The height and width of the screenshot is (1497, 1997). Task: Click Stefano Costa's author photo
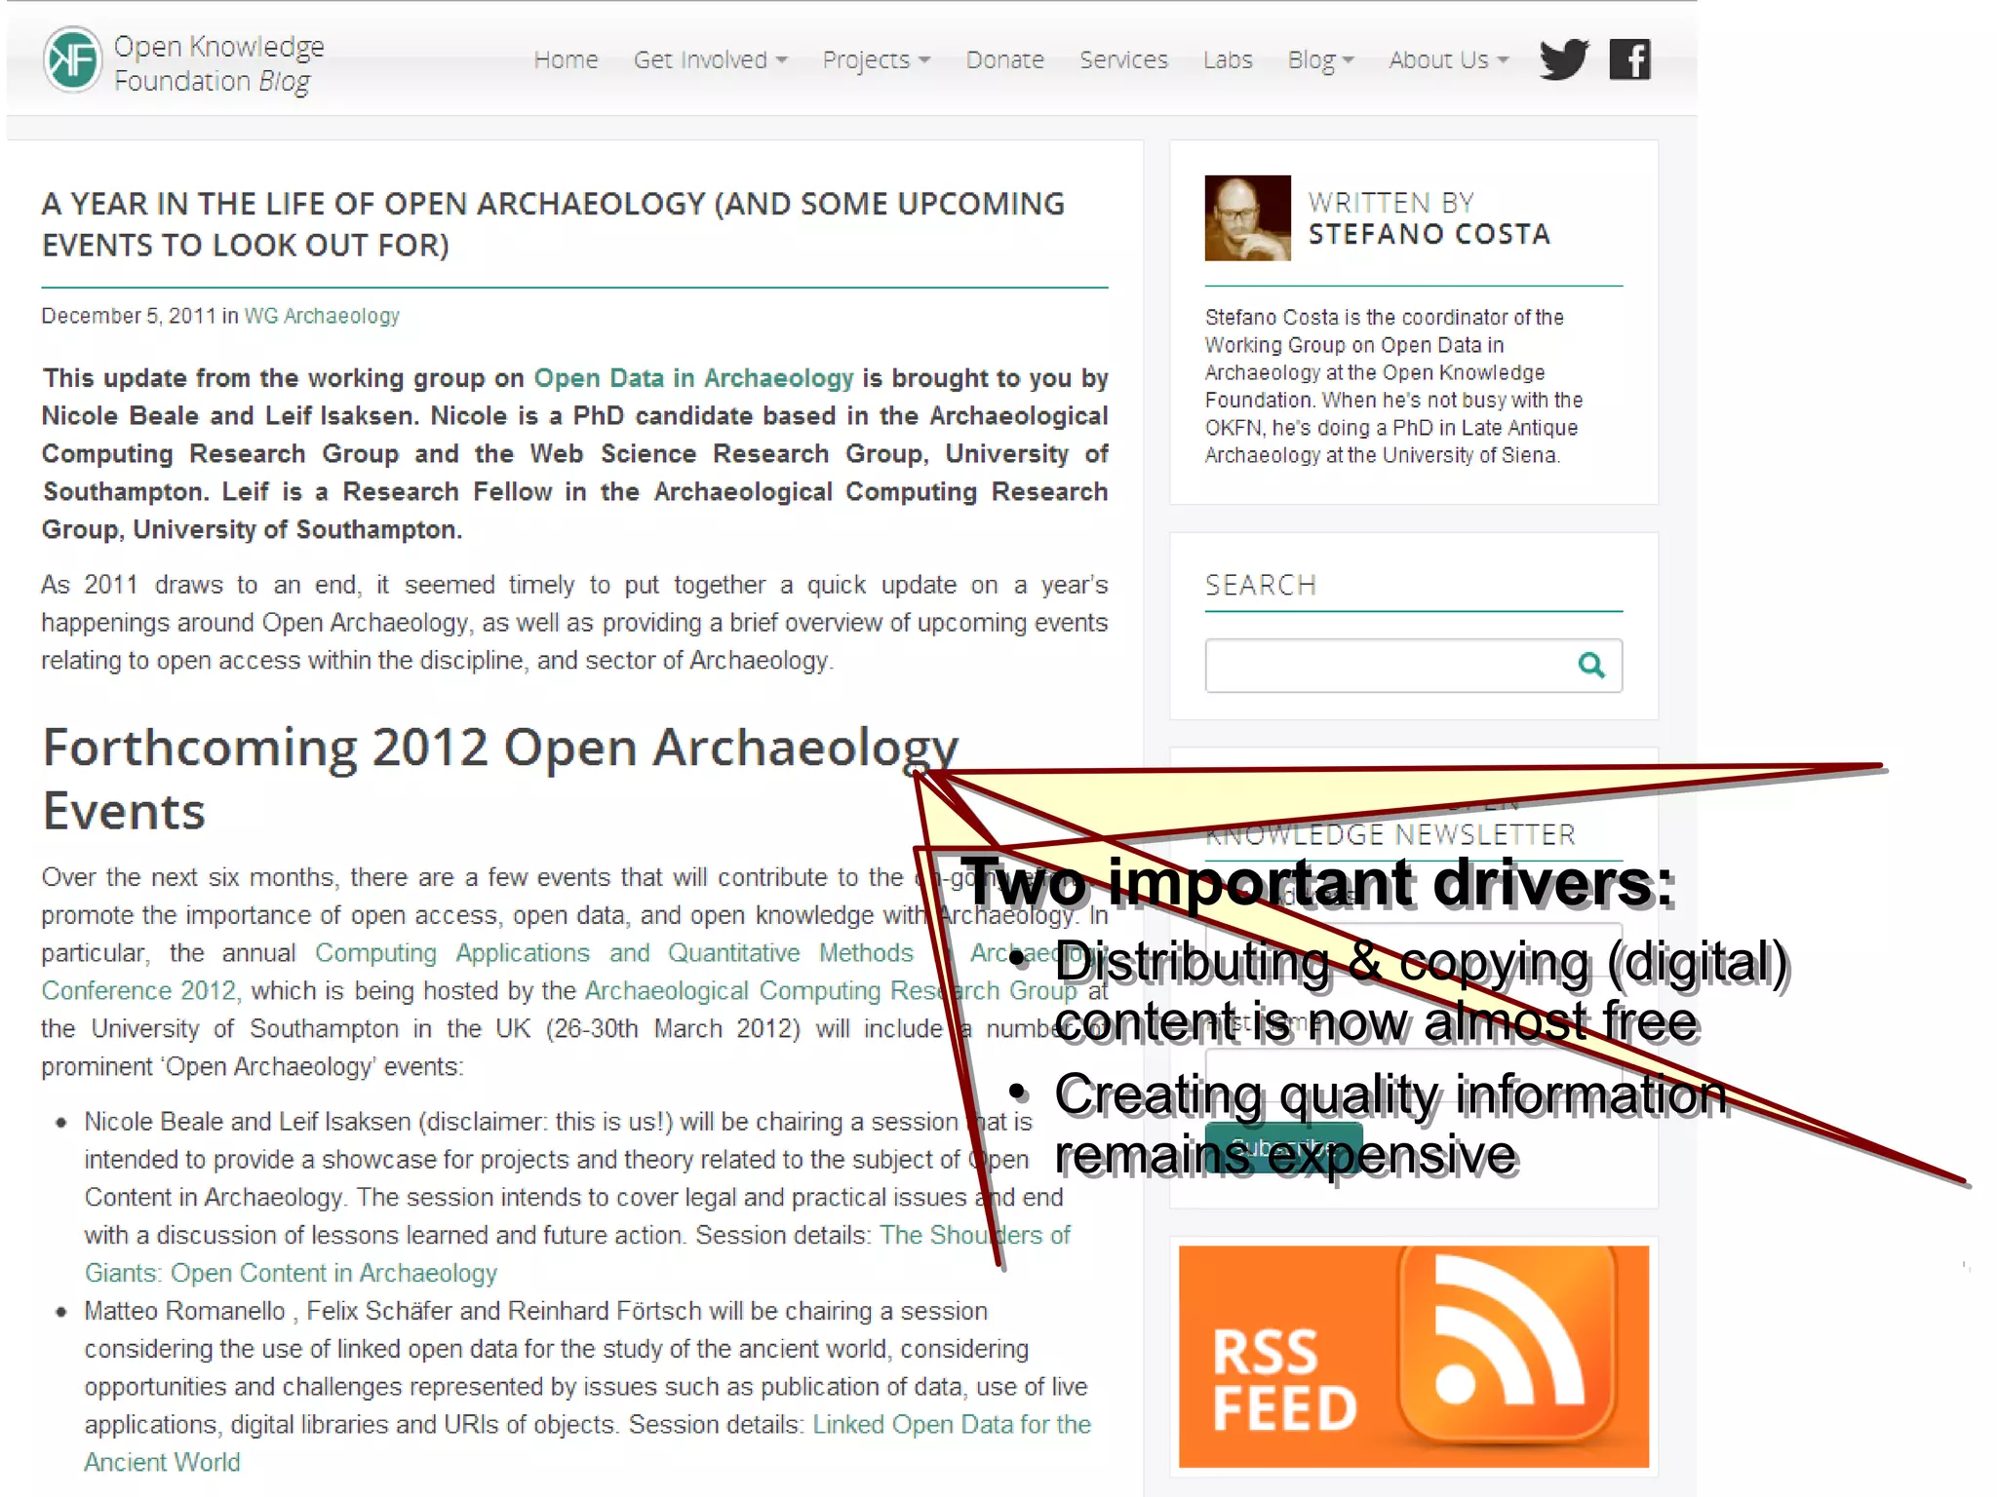(x=1247, y=218)
